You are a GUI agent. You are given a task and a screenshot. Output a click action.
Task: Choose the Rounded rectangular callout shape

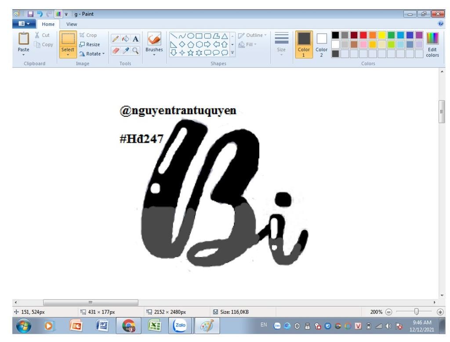207,53
